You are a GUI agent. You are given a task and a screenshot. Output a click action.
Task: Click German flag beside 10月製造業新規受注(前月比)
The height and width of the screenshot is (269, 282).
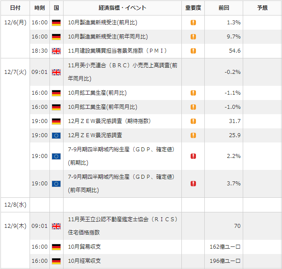coord(56,23)
